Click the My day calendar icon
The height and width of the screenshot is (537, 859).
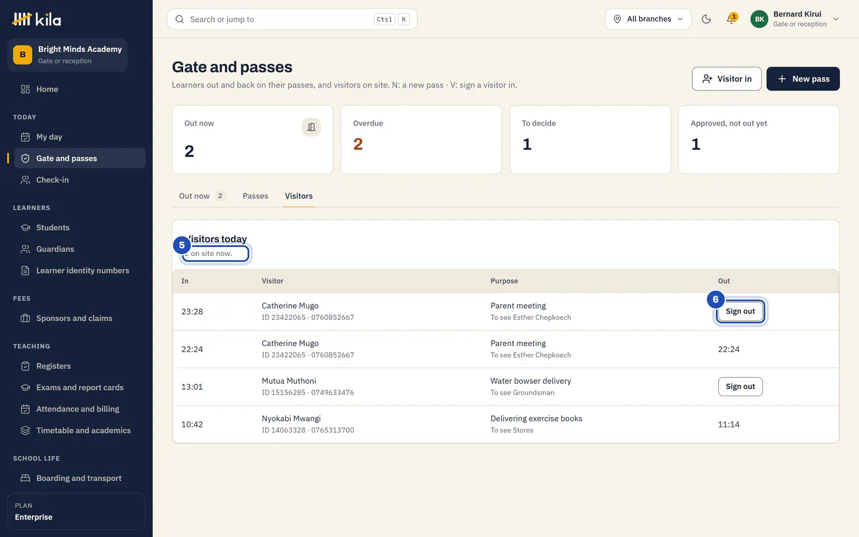(25, 137)
